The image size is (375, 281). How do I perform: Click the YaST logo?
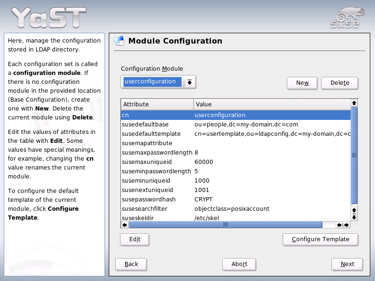(49, 17)
